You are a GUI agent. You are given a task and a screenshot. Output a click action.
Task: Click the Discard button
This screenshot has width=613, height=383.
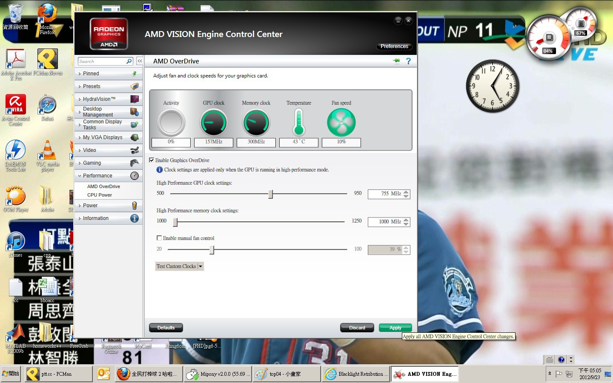[357, 328]
